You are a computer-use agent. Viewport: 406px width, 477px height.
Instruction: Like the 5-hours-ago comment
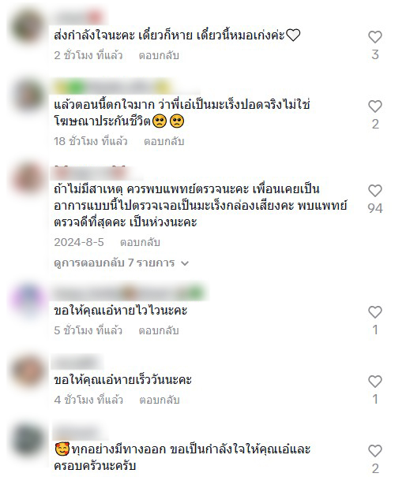pyautogui.click(x=375, y=312)
